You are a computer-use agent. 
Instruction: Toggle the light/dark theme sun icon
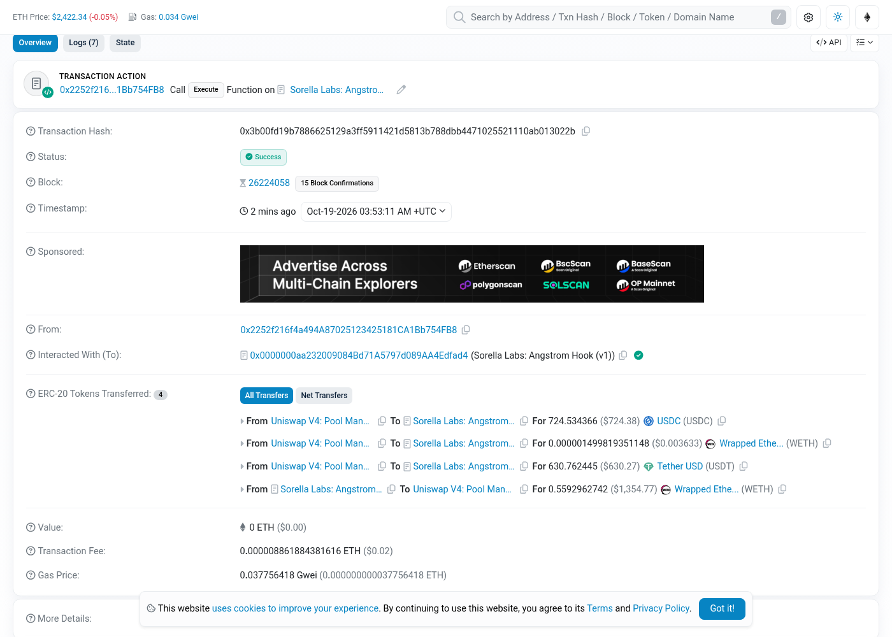pos(838,17)
